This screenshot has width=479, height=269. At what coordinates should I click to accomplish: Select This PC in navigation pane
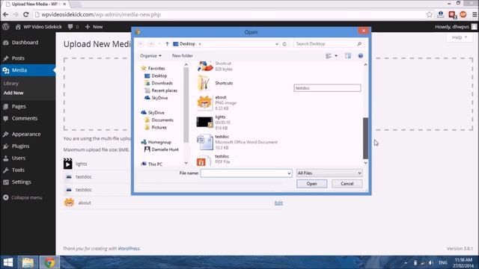[152, 164]
